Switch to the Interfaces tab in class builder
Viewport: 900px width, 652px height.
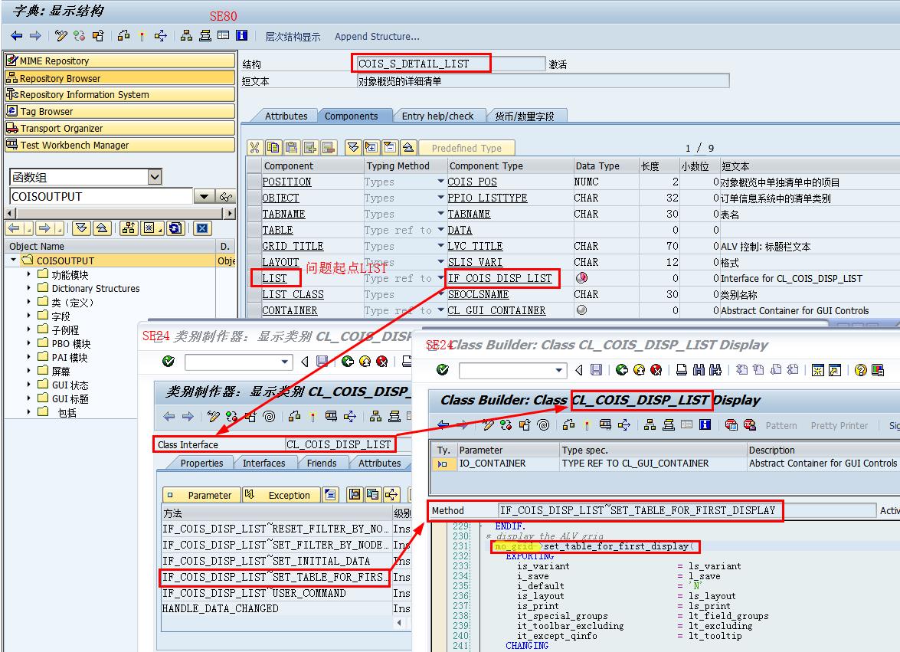tap(264, 464)
